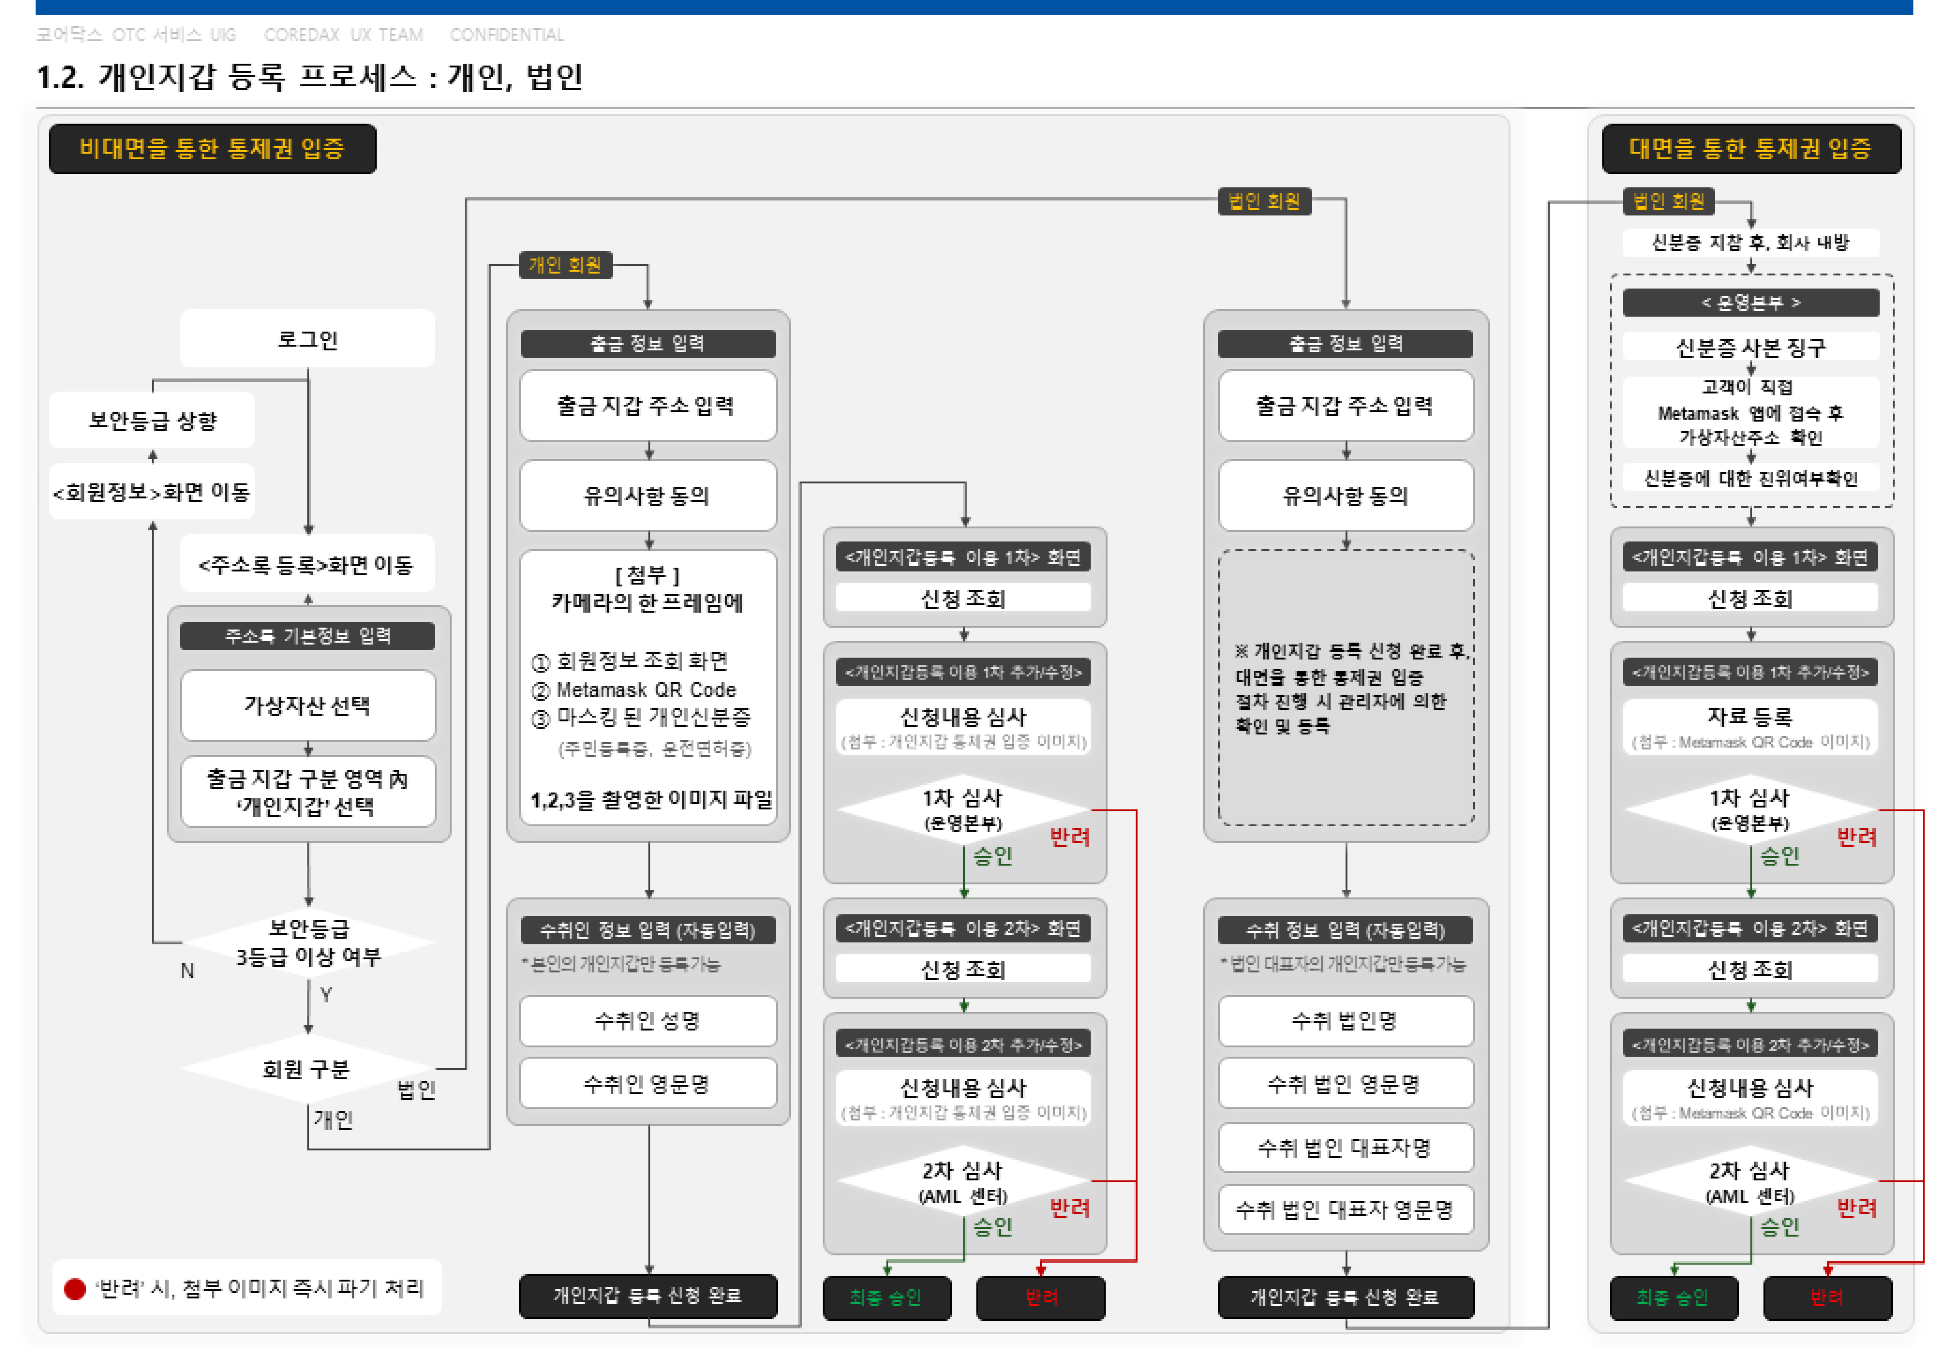Select the '수취 법인 대표자 영문명' field box
This screenshot has width=1949, height=1349.
(1346, 1209)
